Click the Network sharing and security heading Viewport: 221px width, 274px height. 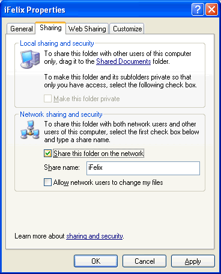pos(61,114)
